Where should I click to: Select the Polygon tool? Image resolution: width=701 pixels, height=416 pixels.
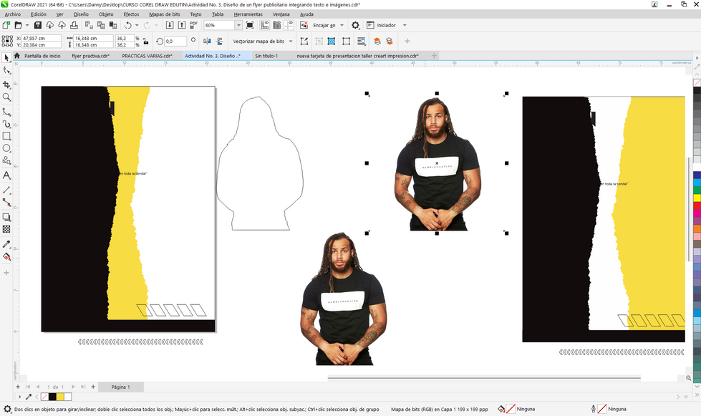point(6,160)
